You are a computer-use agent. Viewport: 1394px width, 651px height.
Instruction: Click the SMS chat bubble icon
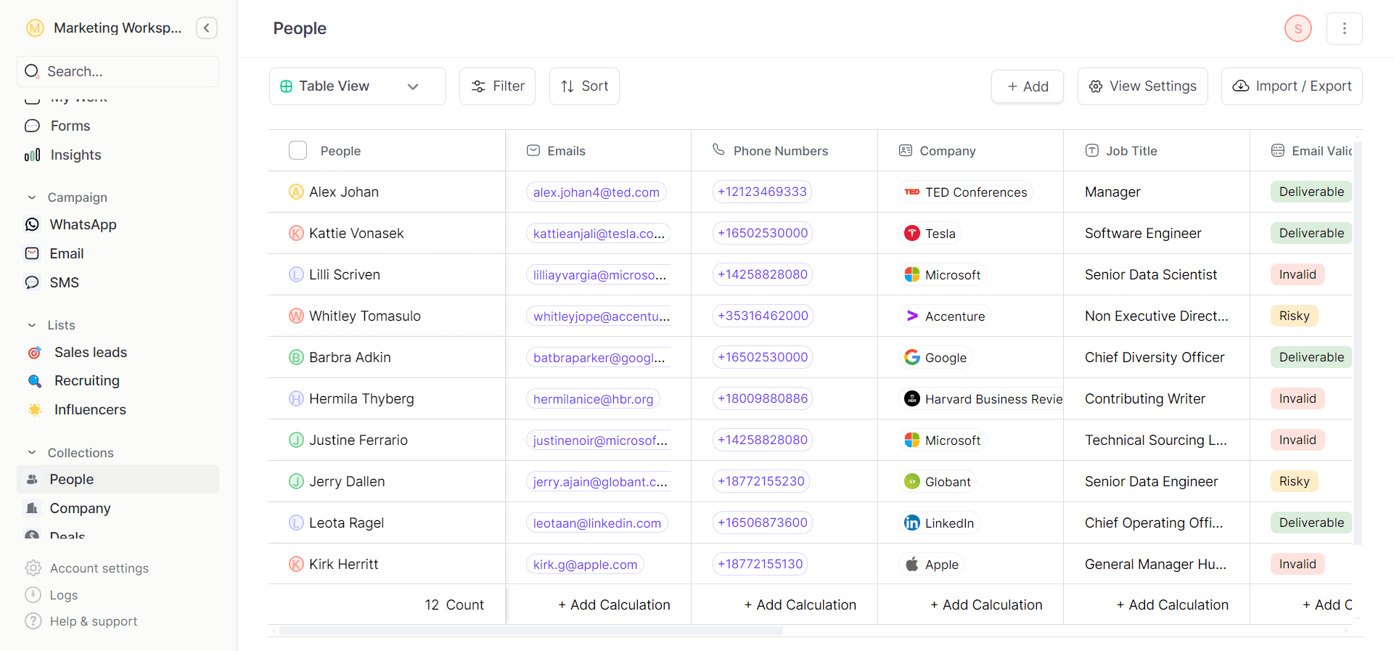(32, 283)
